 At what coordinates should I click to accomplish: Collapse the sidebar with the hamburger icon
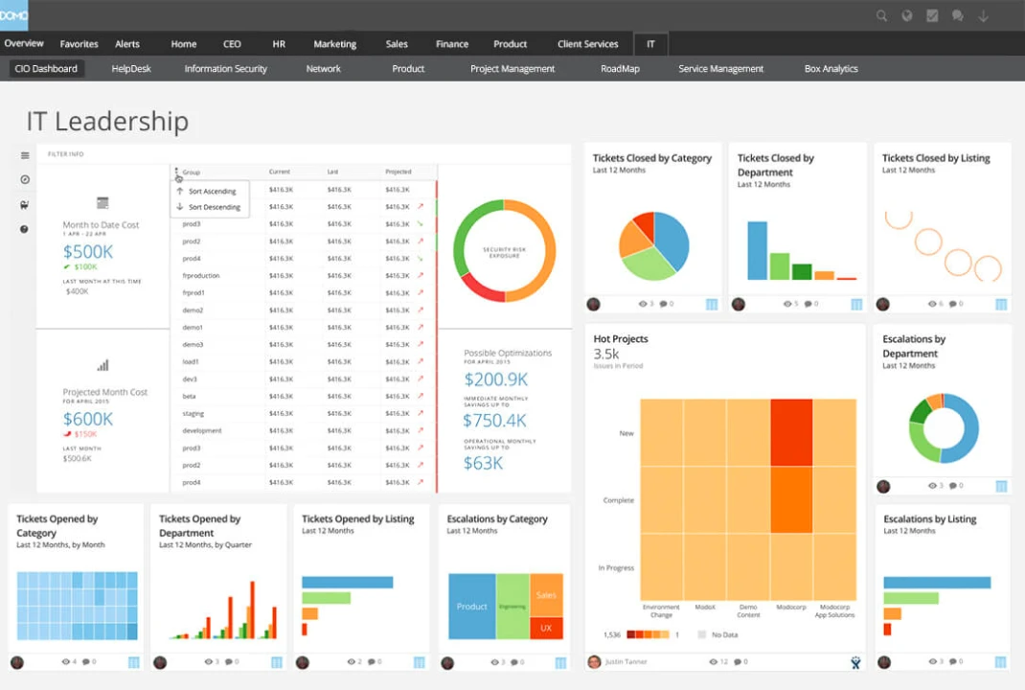(23, 154)
